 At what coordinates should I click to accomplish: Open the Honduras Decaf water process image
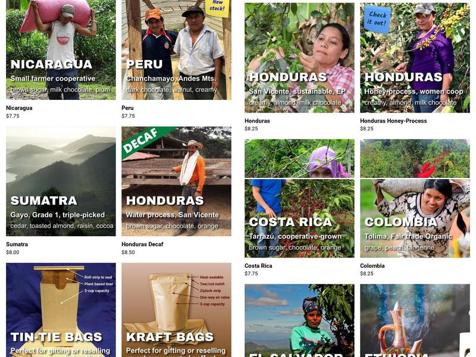point(176,181)
